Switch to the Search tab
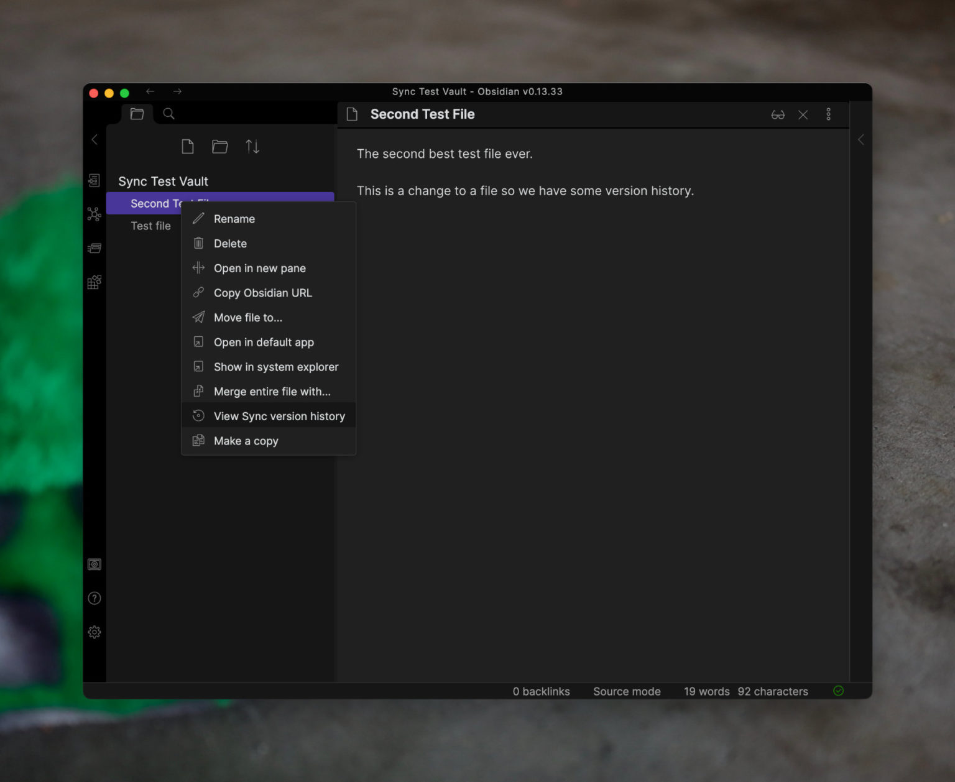The height and width of the screenshot is (782, 955). tap(168, 114)
